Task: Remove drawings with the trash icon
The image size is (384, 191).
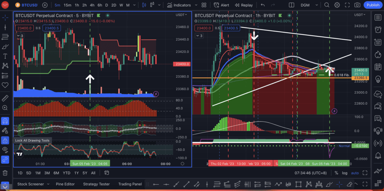Action: click(5, 173)
